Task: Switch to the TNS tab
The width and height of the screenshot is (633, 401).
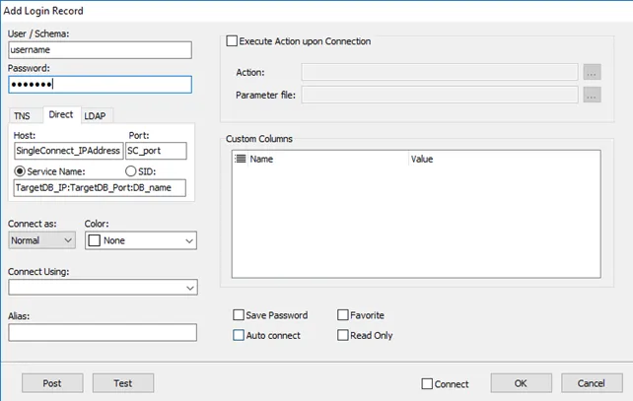Action: [x=22, y=116]
